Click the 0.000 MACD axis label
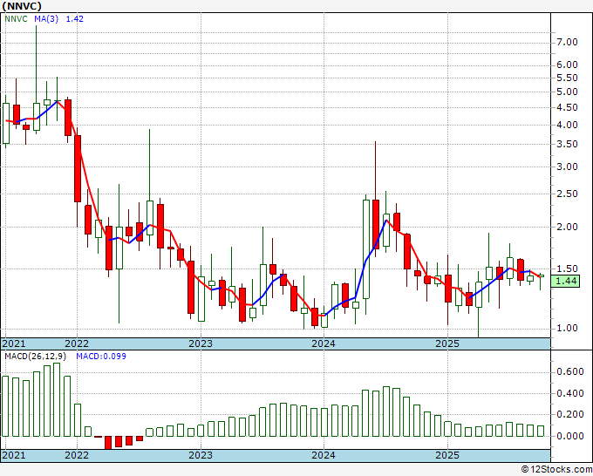Screen dimensions: 593x476 click(x=569, y=436)
